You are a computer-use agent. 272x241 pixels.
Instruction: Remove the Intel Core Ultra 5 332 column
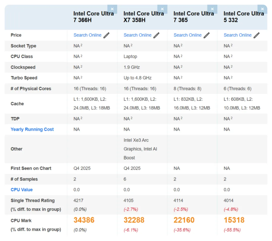(x=262, y=9)
